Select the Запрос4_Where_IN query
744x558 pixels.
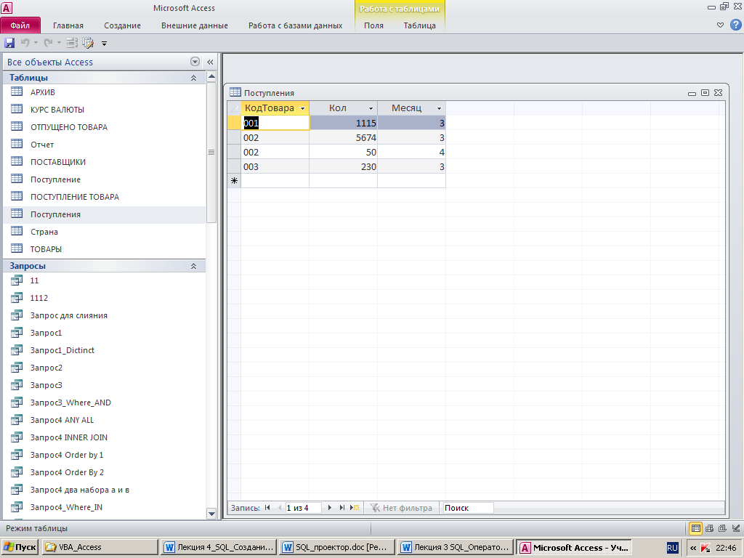click(66, 507)
